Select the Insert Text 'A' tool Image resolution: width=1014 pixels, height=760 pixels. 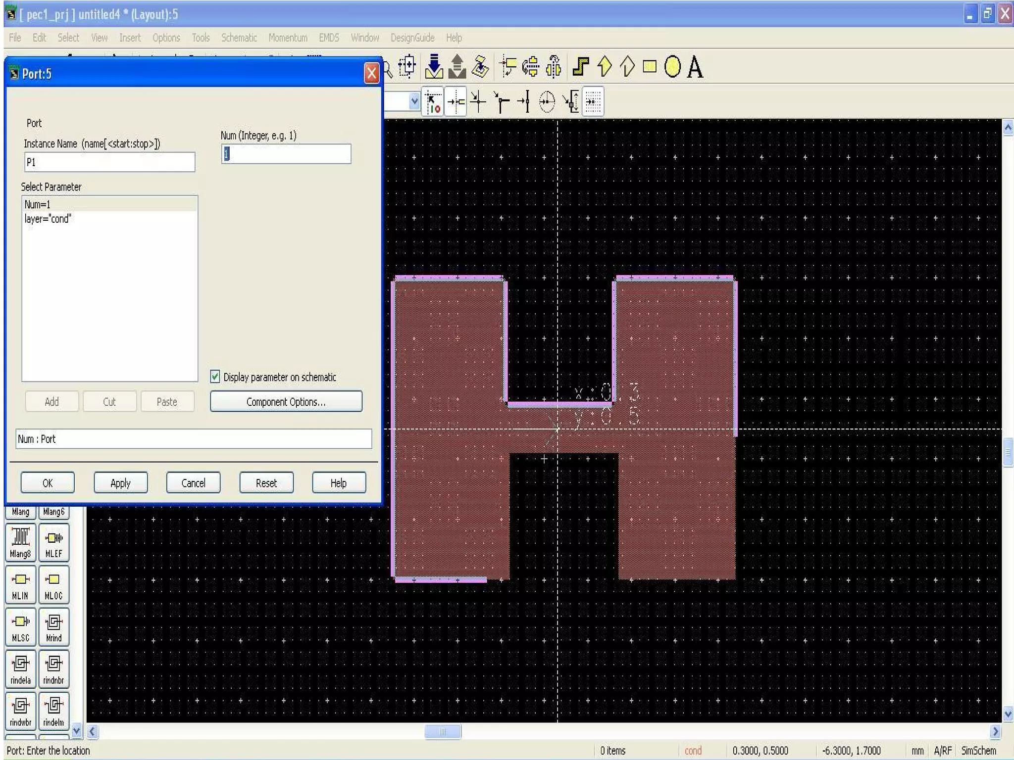[x=695, y=67]
